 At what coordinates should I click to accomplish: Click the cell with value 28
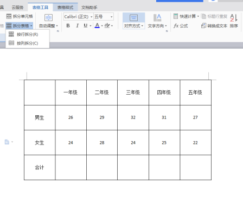point(102,143)
